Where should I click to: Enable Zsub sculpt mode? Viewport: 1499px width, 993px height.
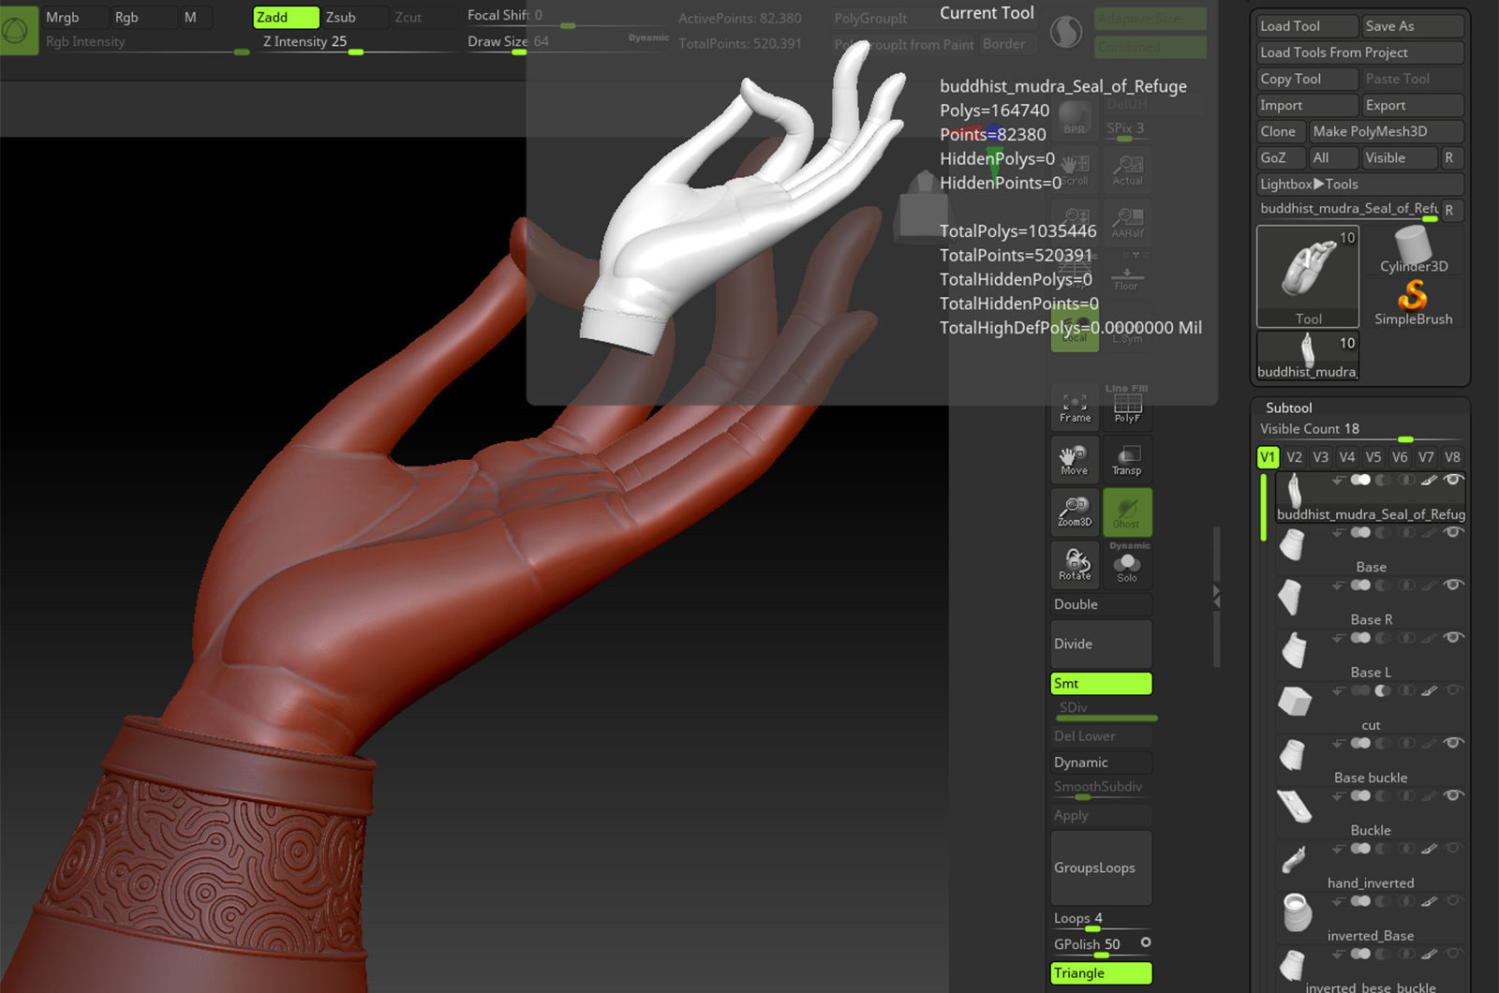pos(355,17)
